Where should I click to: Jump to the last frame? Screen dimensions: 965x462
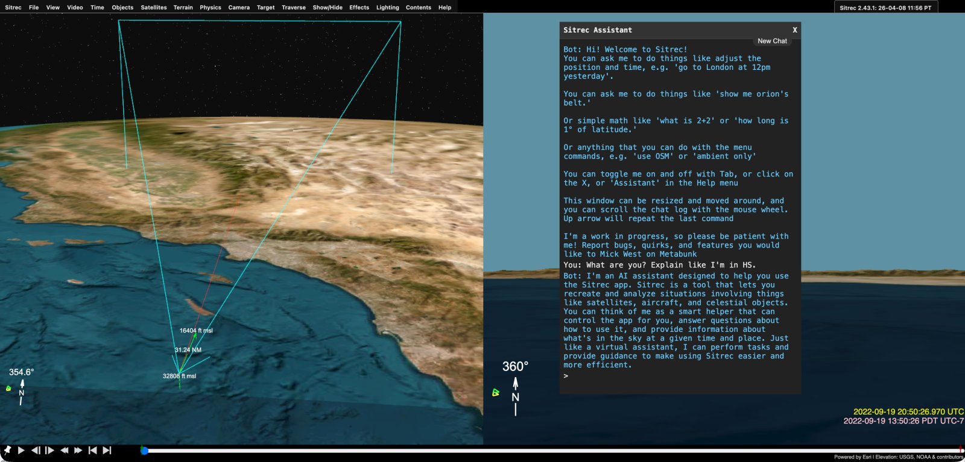[x=107, y=450]
